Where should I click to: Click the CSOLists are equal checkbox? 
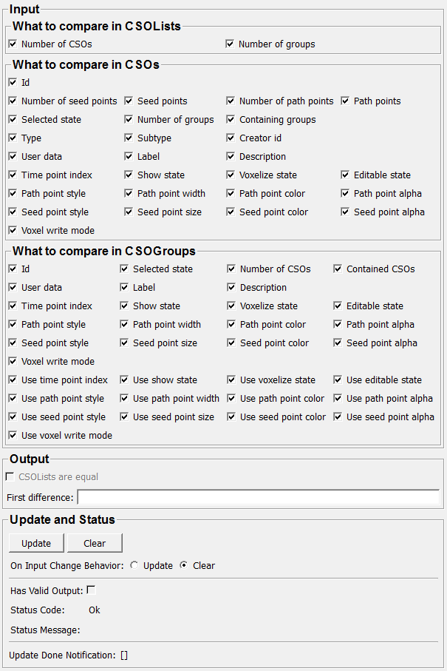10,477
